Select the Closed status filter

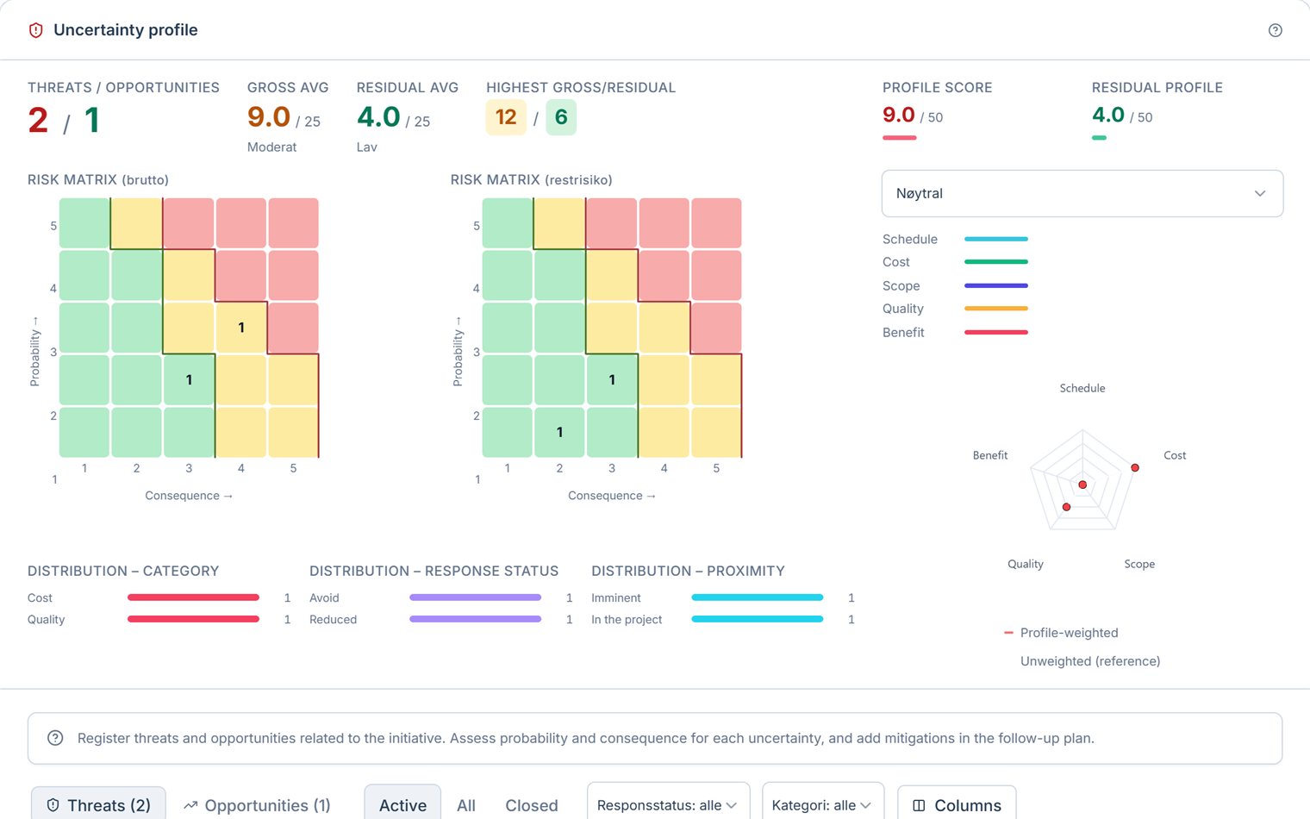click(x=532, y=805)
